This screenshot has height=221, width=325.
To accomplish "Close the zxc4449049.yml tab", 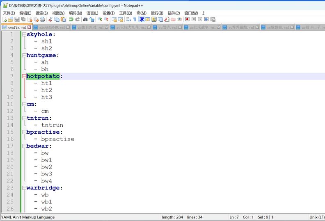I will (x=68, y=27).
